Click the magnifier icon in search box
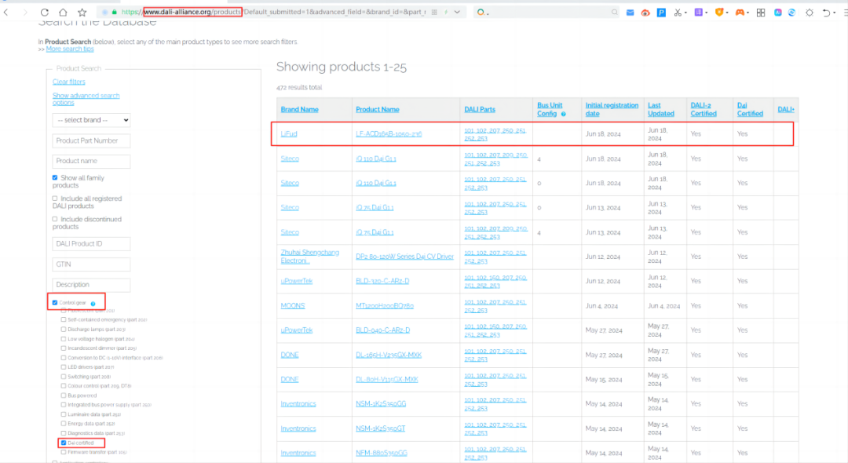Screen dimensions: 848x463 (614, 12)
